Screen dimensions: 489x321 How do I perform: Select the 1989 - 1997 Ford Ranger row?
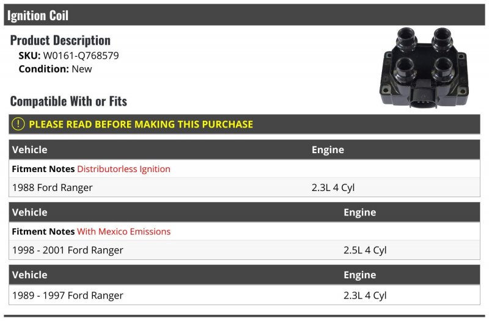[244, 295]
